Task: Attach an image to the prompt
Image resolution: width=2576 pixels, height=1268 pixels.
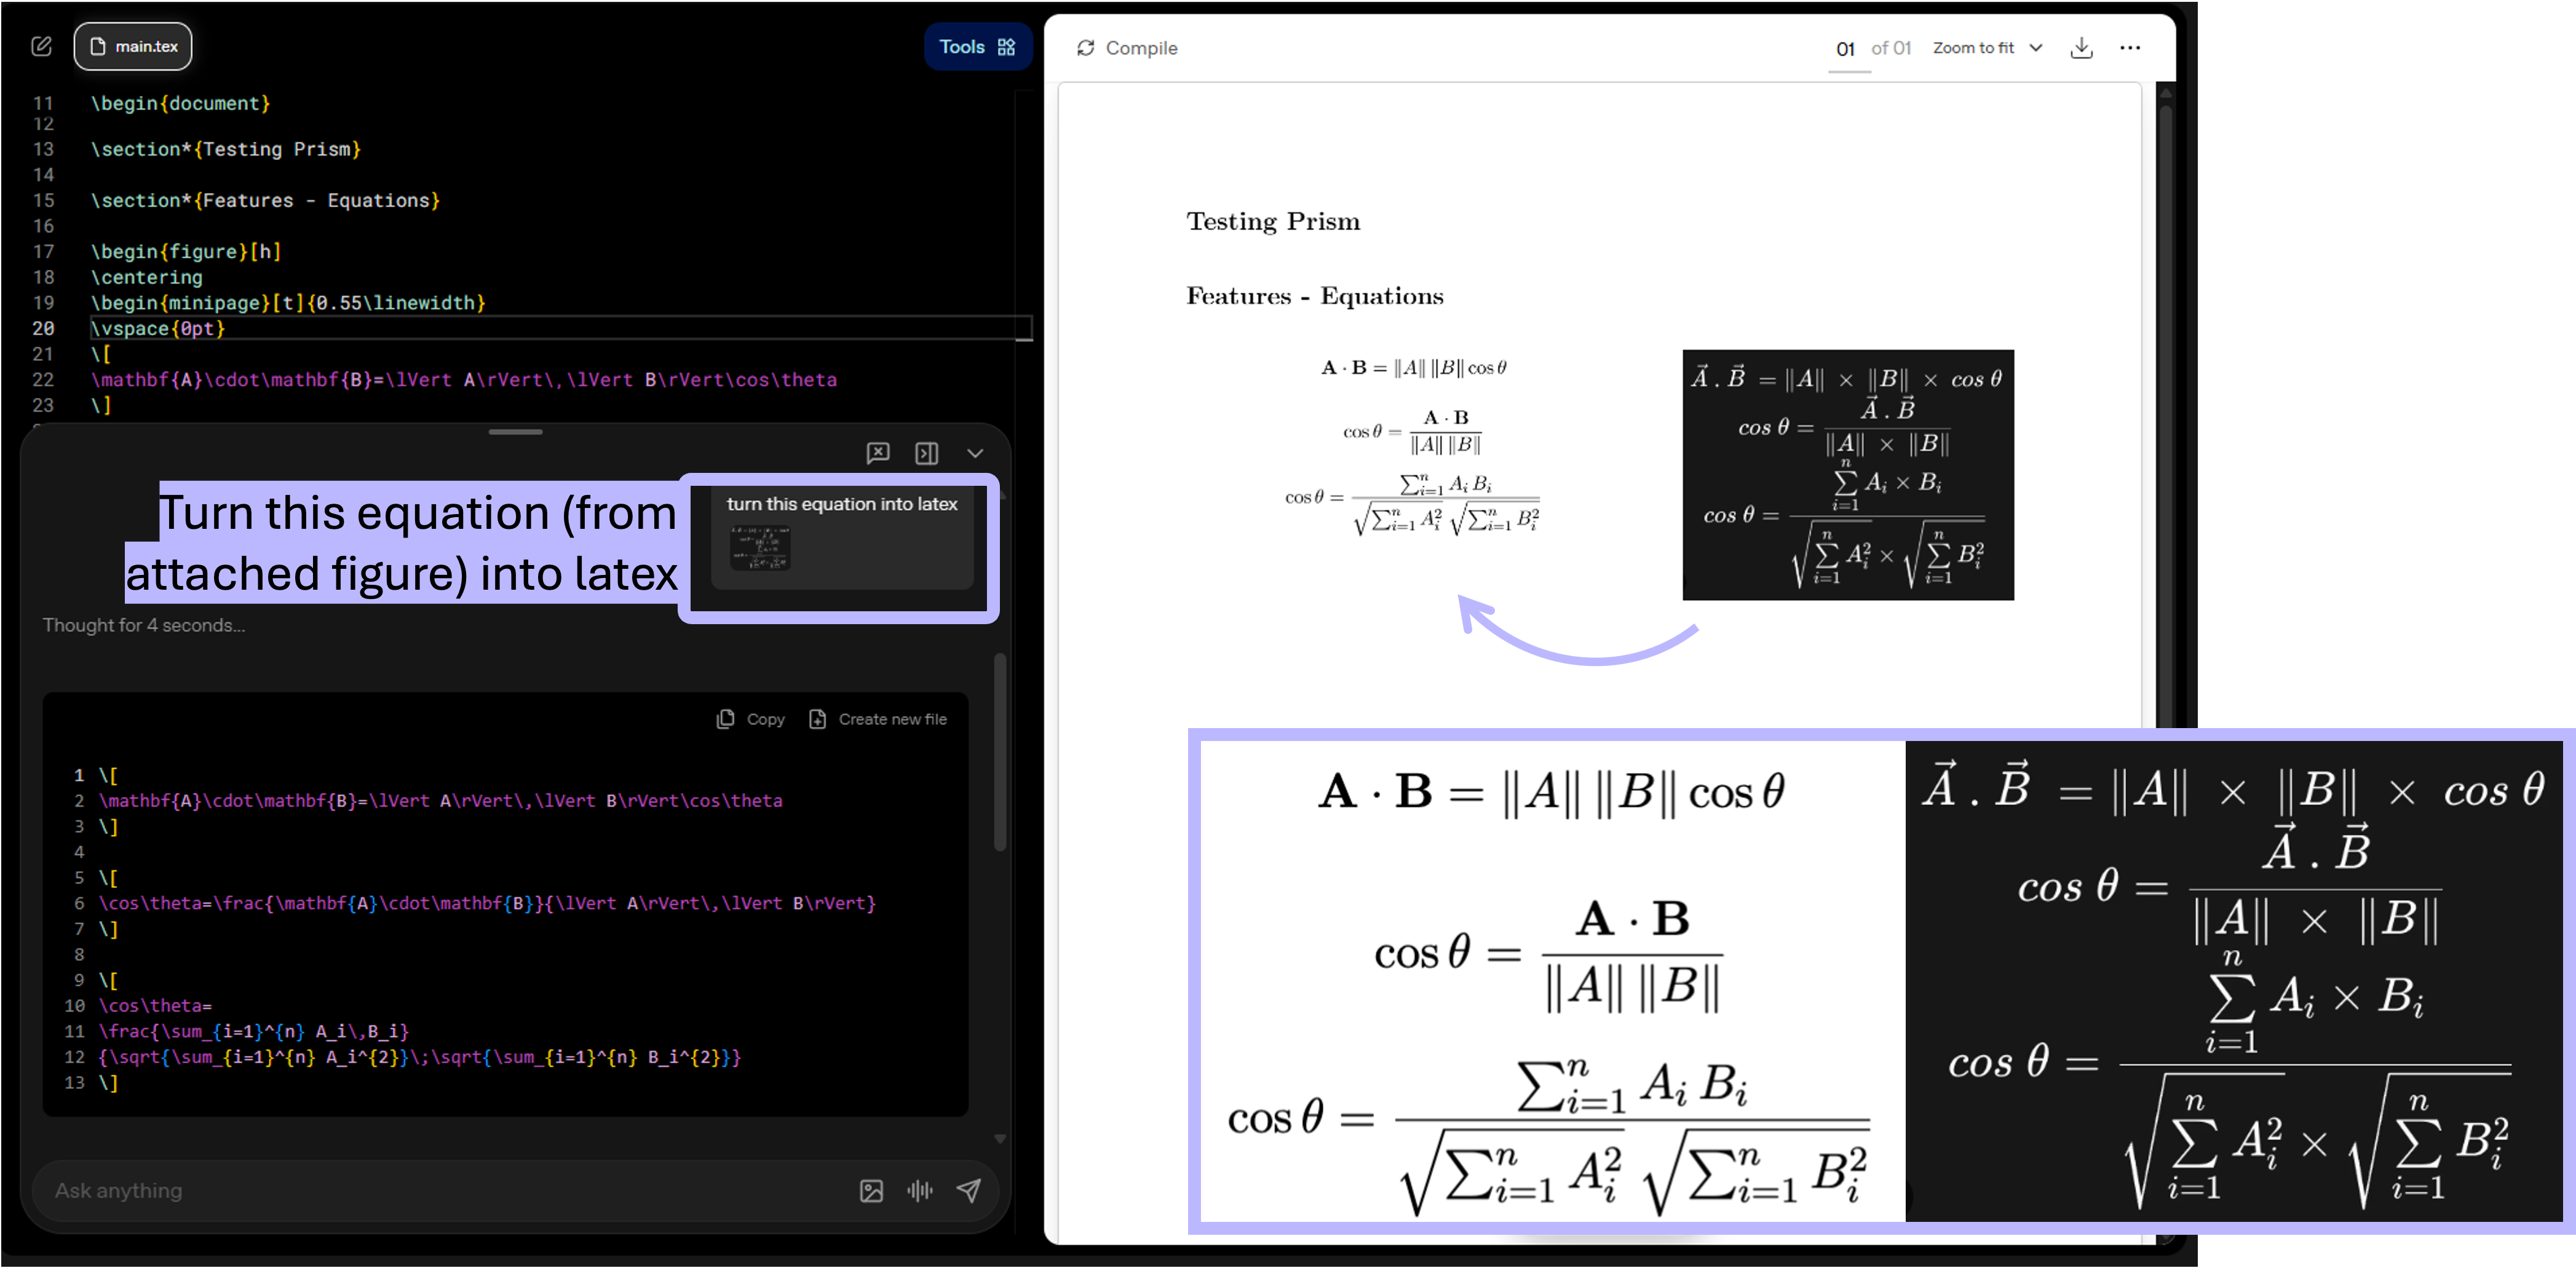Action: point(871,1190)
